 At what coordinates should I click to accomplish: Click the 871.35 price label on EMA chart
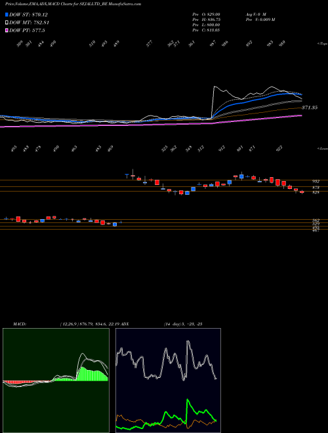click(x=310, y=108)
